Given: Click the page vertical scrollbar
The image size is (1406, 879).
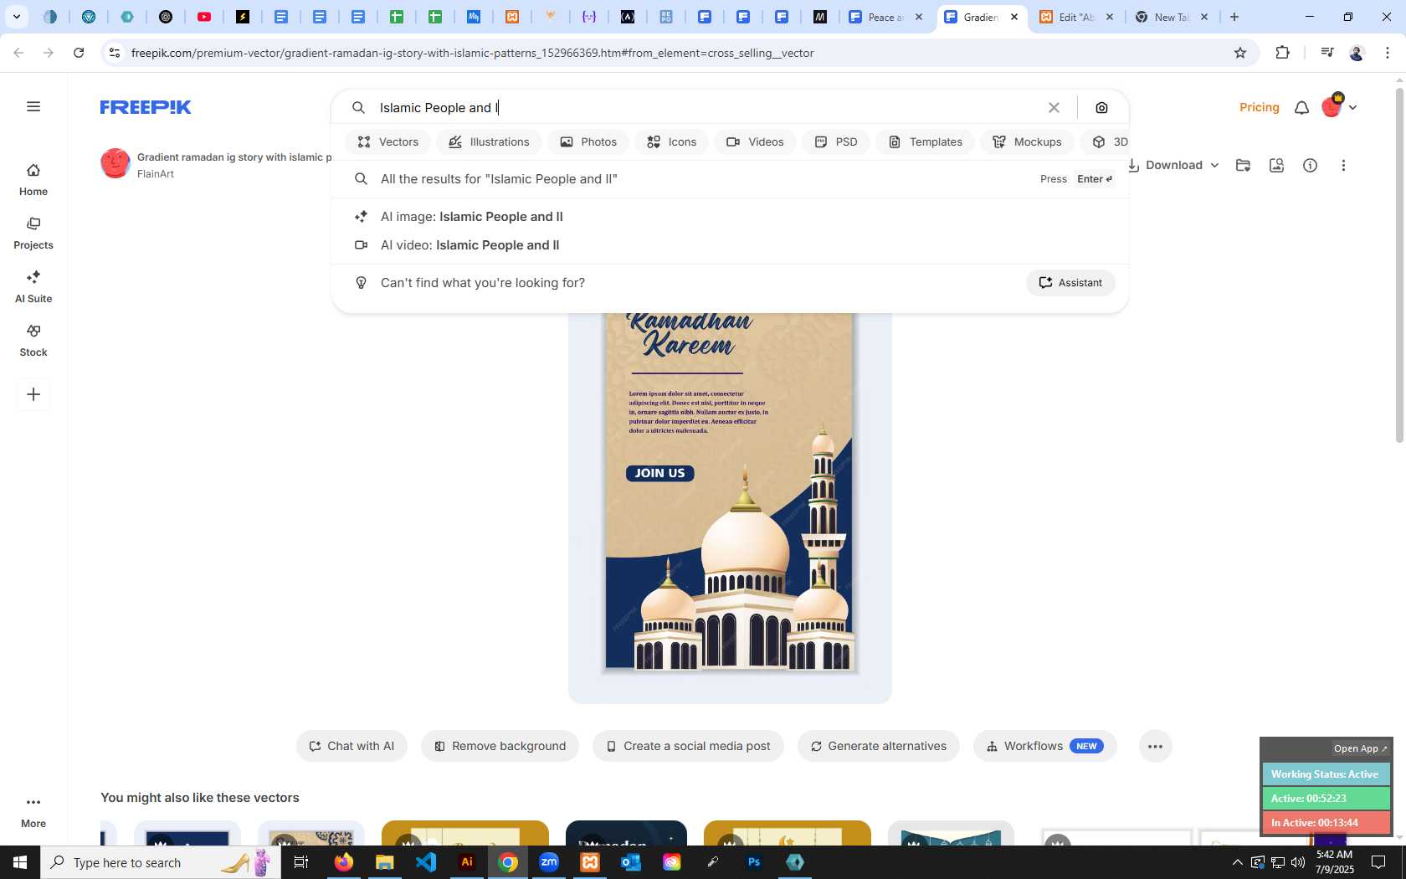Looking at the screenshot, I should 1398,265.
